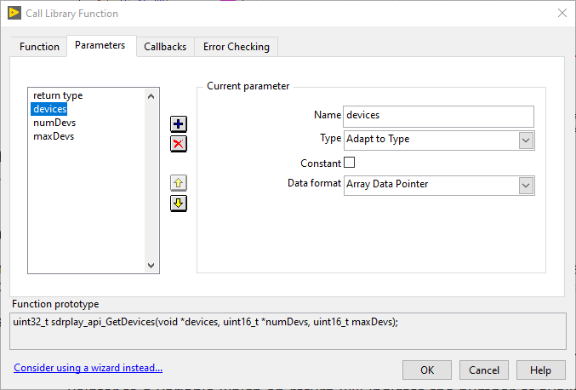Switch to the Function tab
This screenshot has height=390, width=576.
point(39,47)
